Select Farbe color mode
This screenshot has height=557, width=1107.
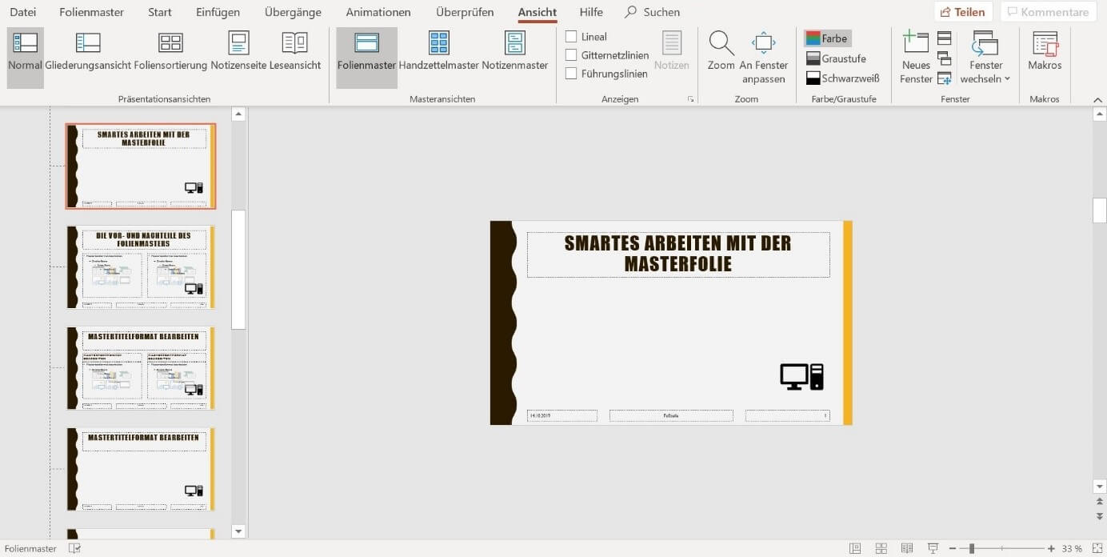[827, 38]
